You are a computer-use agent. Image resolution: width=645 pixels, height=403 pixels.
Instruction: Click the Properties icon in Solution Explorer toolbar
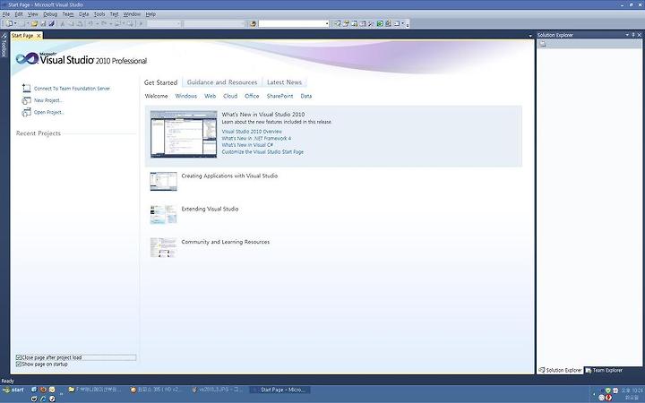[x=543, y=44]
